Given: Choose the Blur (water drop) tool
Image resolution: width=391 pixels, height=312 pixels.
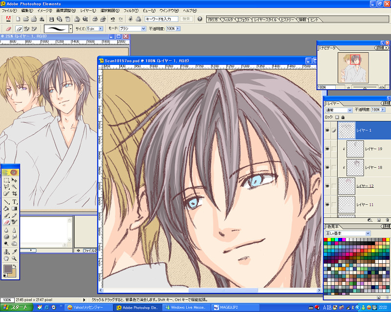Looking at the screenshot, I should [6, 230].
